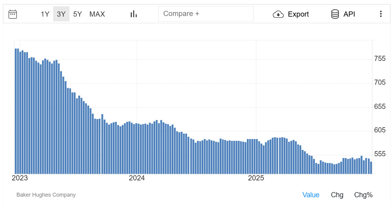391x206 pixels.
Task: Switch to the Chg view
Action: (x=337, y=195)
